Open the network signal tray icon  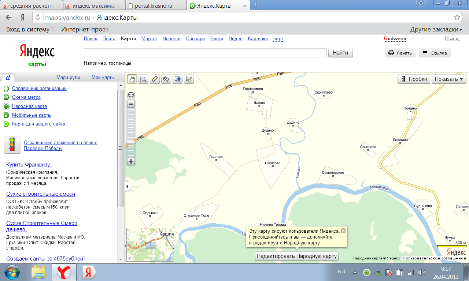[x=410, y=273]
